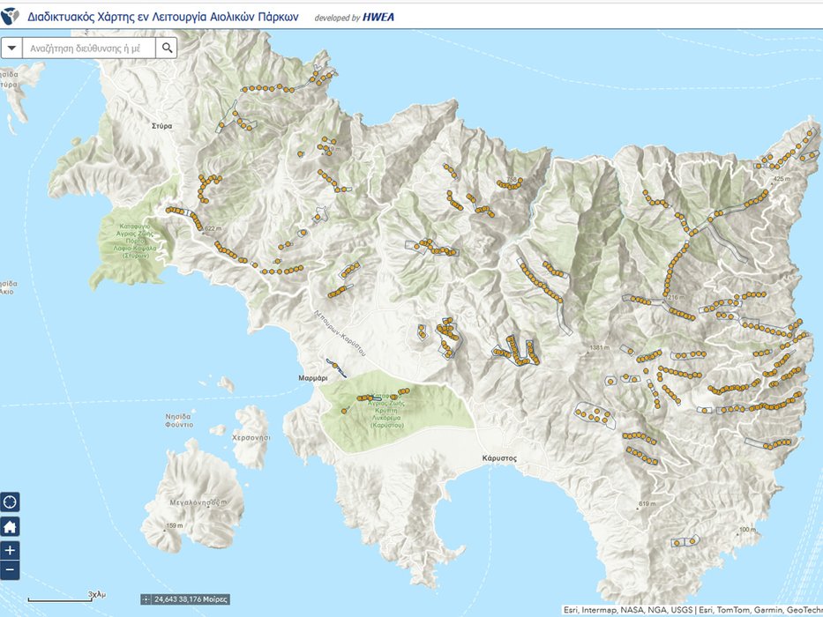Click the coordinates readout showing Μοίρες
Viewport: 823px width, 617px height.
(191, 599)
